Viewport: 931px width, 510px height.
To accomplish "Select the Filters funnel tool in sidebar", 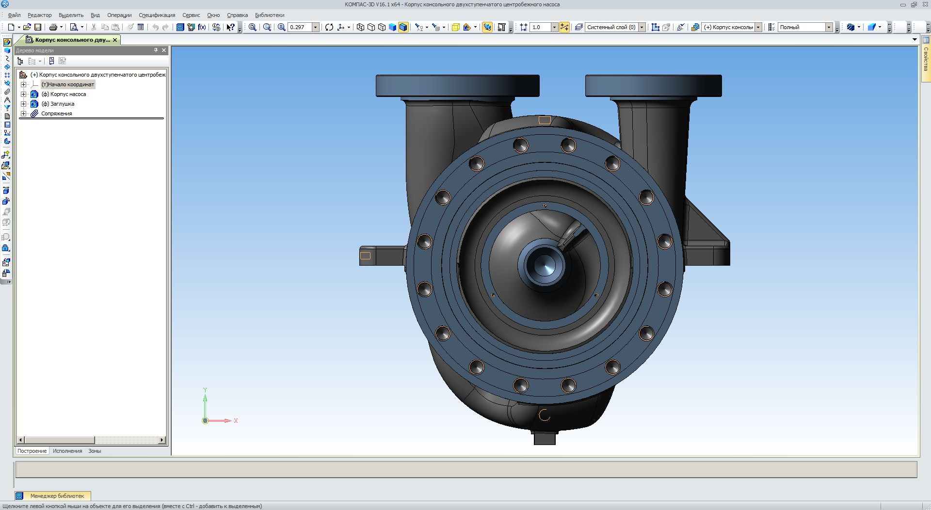I will (x=7, y=108).
